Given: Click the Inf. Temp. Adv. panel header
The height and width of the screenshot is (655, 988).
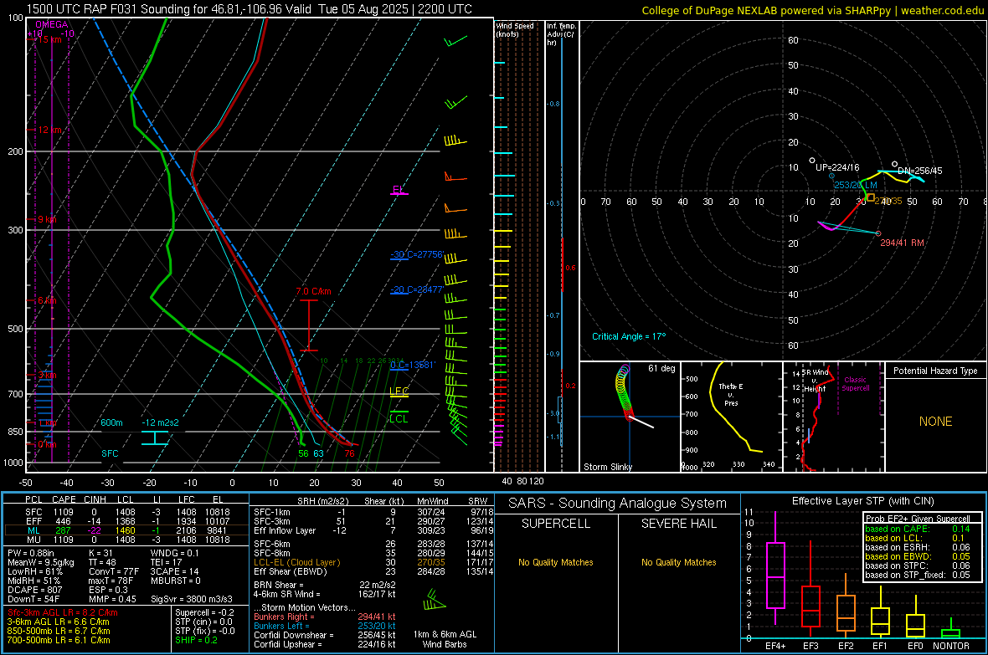Looking at the screenshot, I should coord(561,34).
